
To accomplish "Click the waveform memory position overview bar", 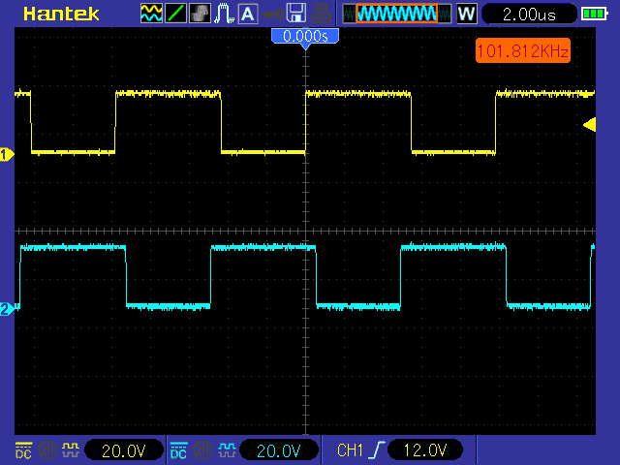I will (395, 14).
